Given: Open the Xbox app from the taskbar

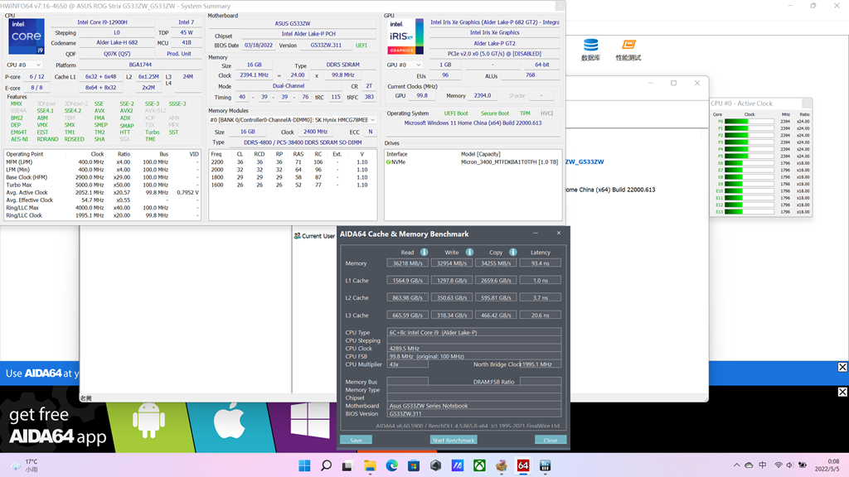Looking at the screenshot, I should coord(479,465).
